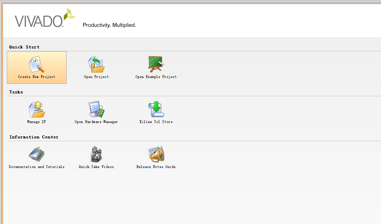Click "Documentation and Tutorials" text link
The height and width of the screenshot is (224, 381).
tap(37, 167)
